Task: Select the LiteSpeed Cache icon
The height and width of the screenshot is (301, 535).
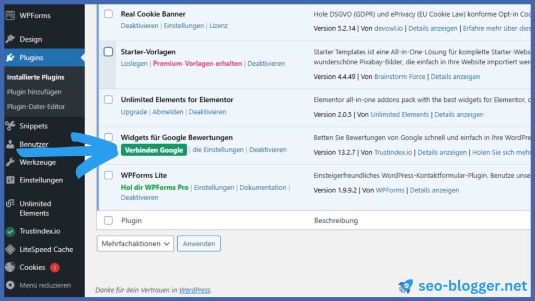Action: (x=11, y=249)
